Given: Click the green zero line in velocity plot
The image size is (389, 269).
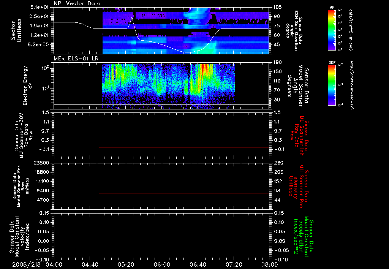Looking at the screenshot, I should coord(161,241).
